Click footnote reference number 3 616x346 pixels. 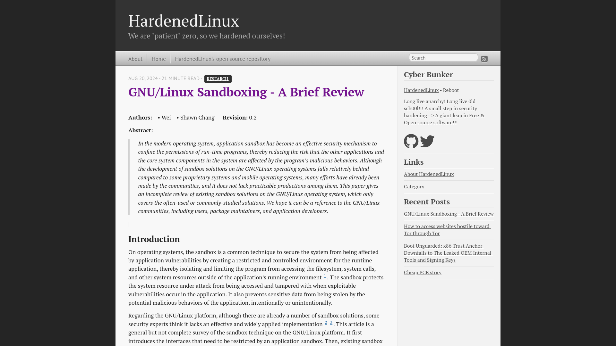pos(331,323)
